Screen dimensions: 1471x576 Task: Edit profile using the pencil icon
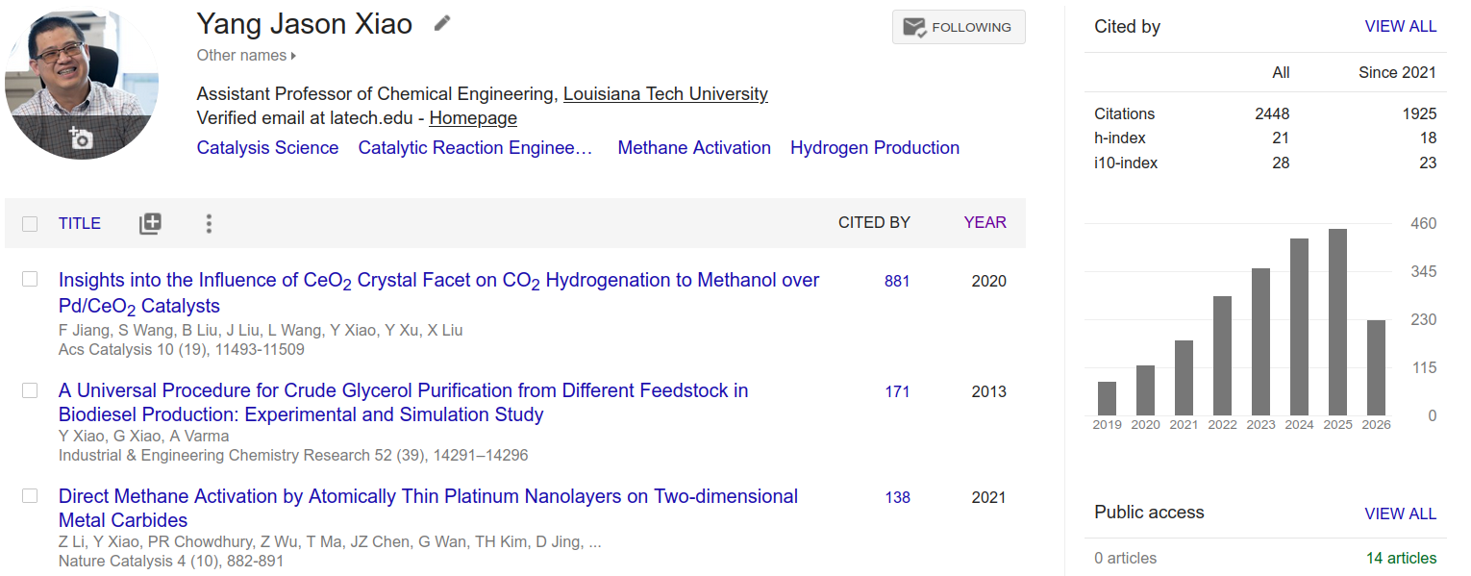(441, 23)
